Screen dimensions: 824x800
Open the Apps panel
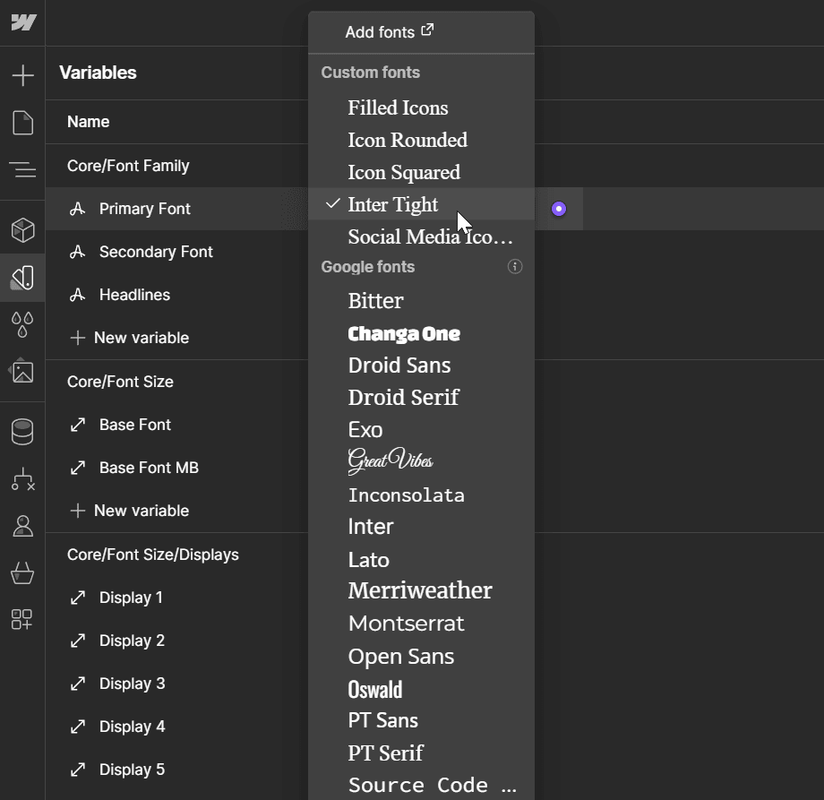22,620
